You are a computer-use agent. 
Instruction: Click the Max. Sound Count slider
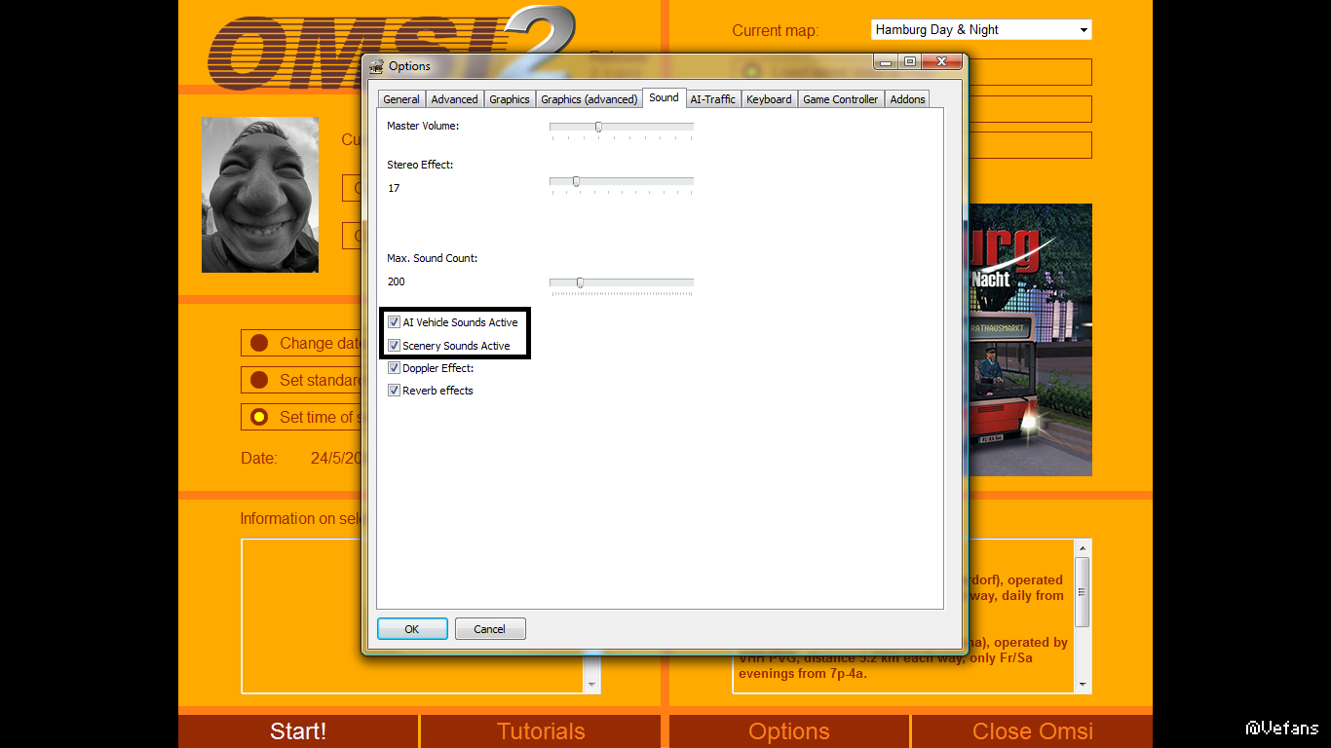click(622, 282)
